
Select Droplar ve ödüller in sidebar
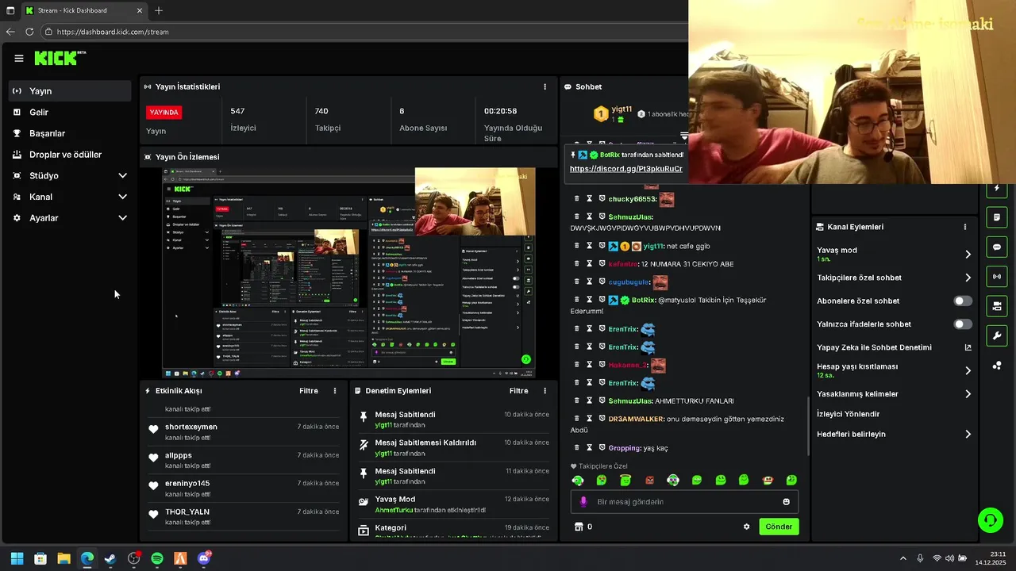click(x=70, y=155)
